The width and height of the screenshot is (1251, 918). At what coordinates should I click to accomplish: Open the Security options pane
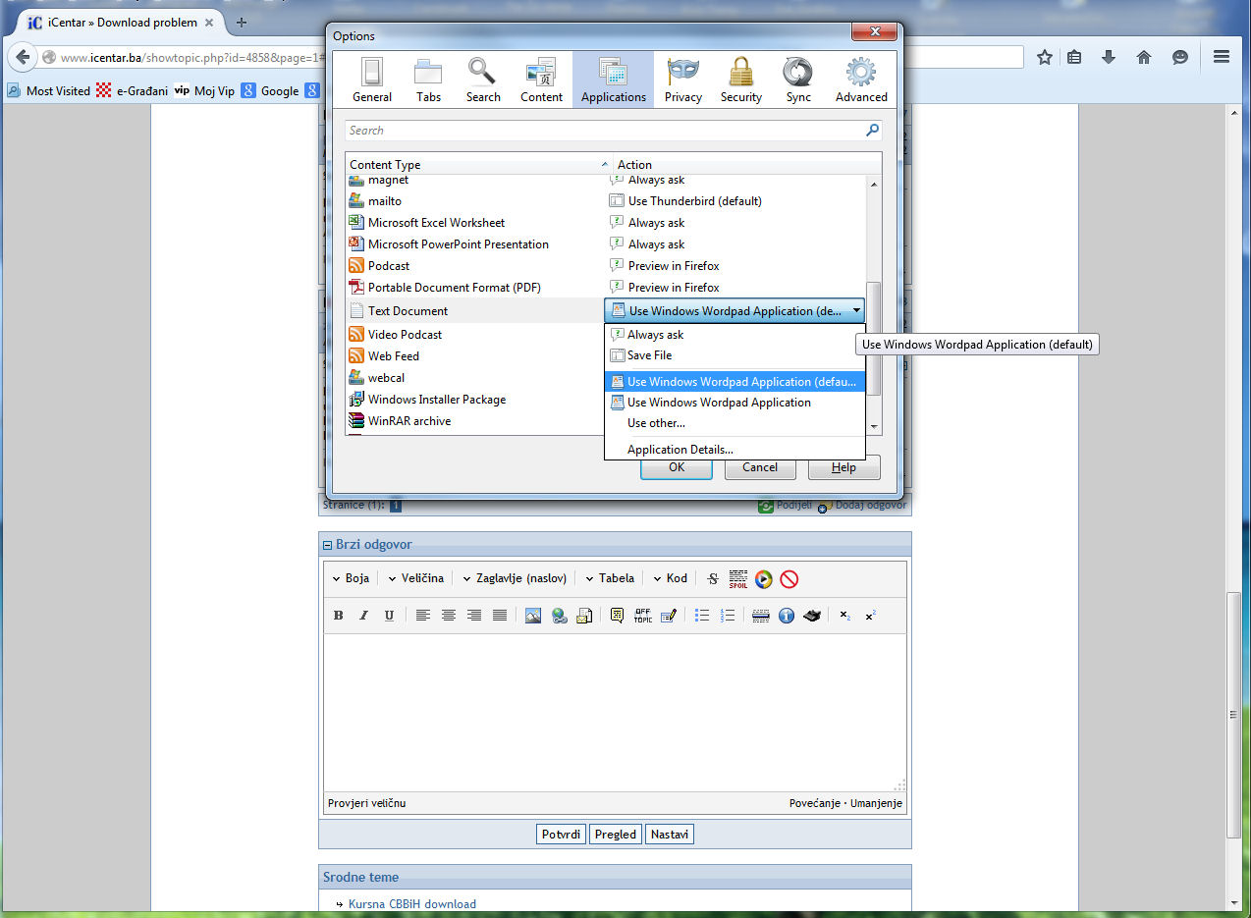coord(740,80)
